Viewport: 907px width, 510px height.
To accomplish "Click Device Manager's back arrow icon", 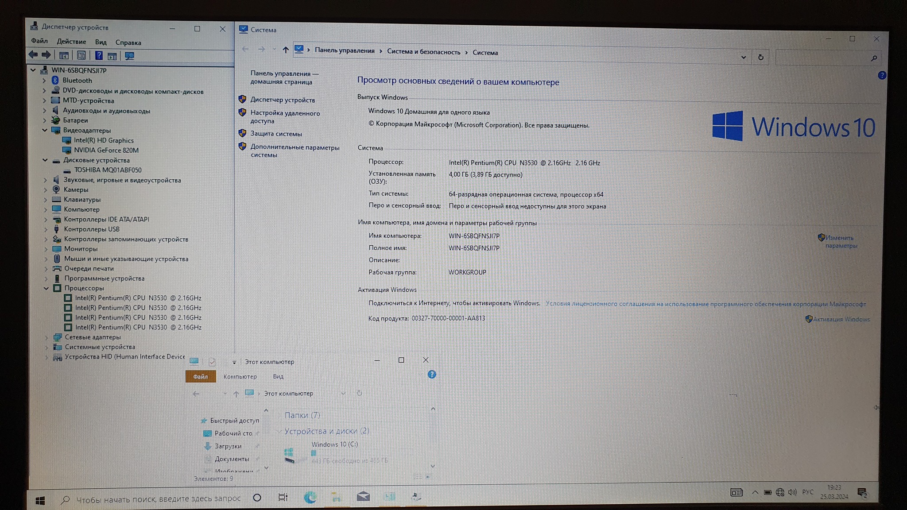I will (x=33, y=55).
